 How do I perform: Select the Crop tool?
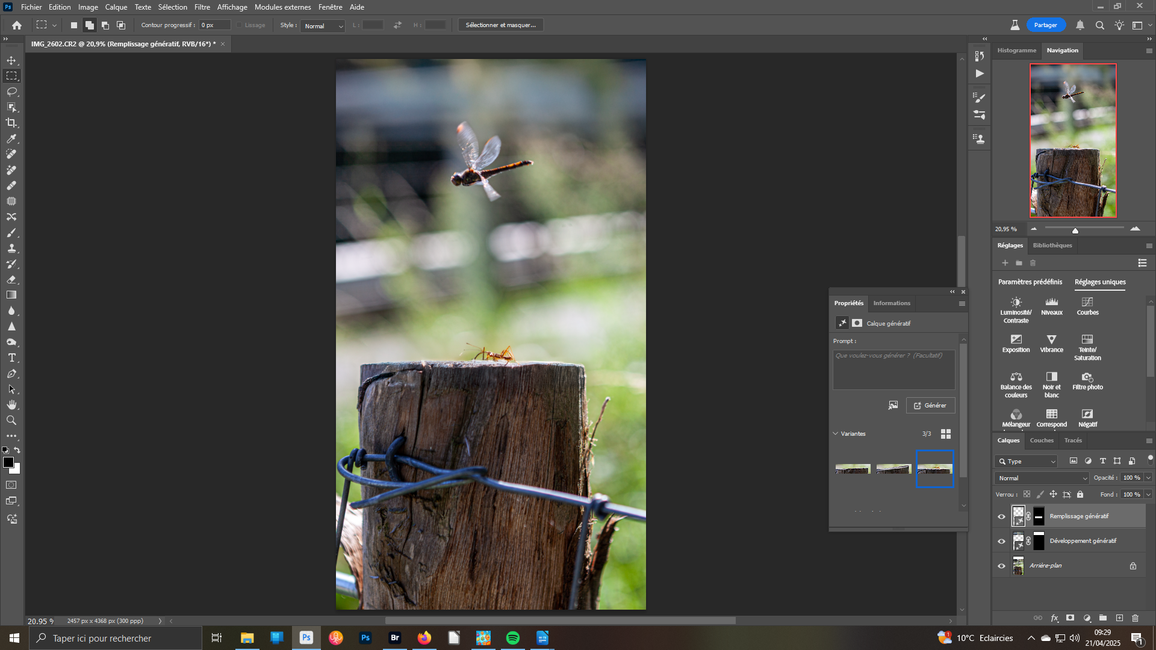(11, 123)
